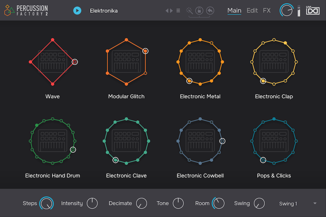Toggle the bottom step of Modular Glitch hexagon
The width and height of the screenshot is (326, 217).
(126, 84)
